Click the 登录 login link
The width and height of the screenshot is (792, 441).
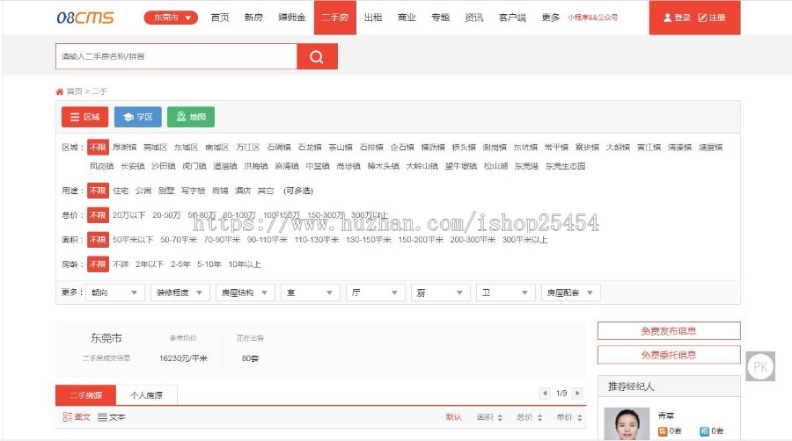pyautogui.click(x=677, y=18)
